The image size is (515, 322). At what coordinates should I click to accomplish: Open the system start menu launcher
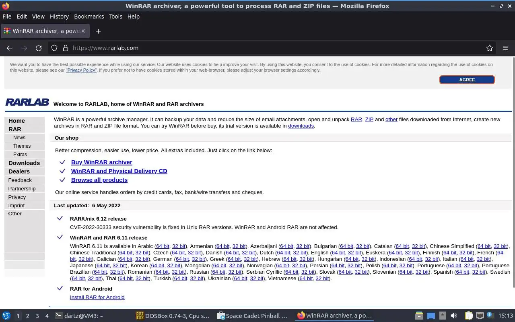point(6,316)
